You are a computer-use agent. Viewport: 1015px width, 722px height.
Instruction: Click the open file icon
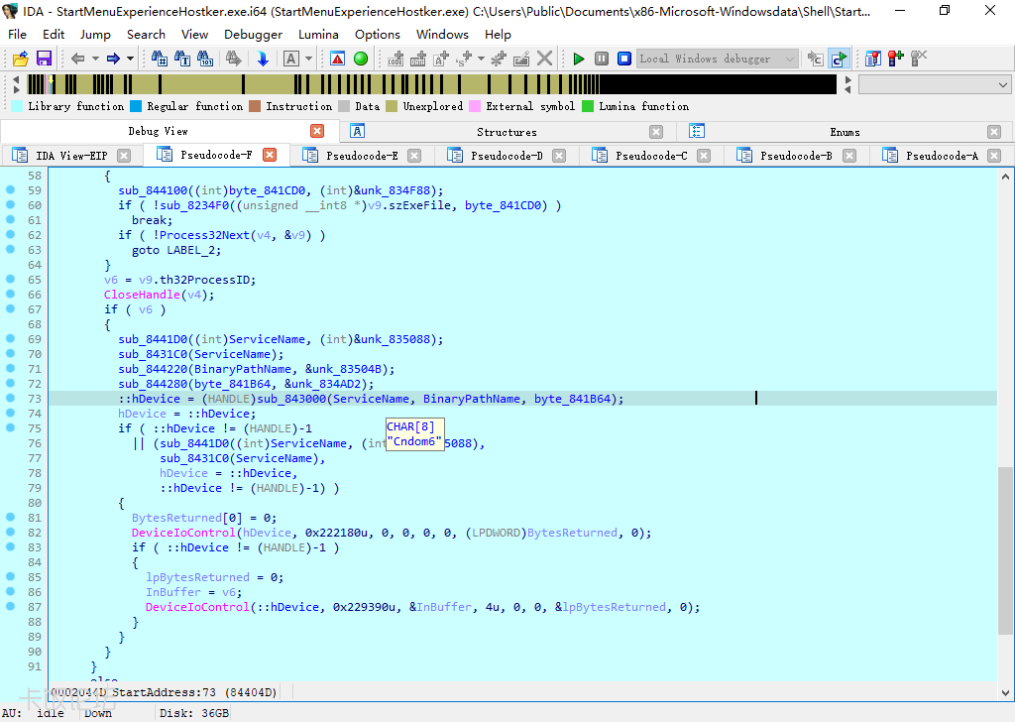(20, 59)
